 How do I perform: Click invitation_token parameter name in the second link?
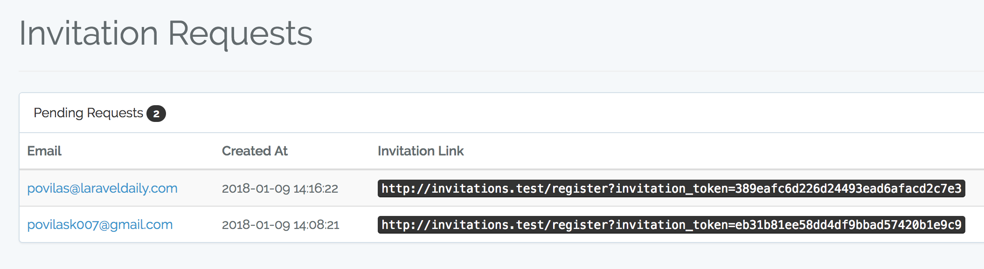click(x=672, y=225)
